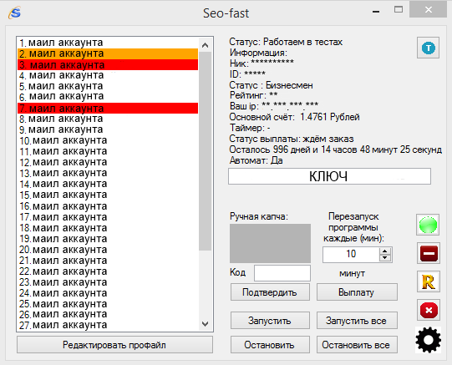Screen dimensions: 452x365
Task: Select list row 8. маил аккаунта
Action: (x=108, y=119)
